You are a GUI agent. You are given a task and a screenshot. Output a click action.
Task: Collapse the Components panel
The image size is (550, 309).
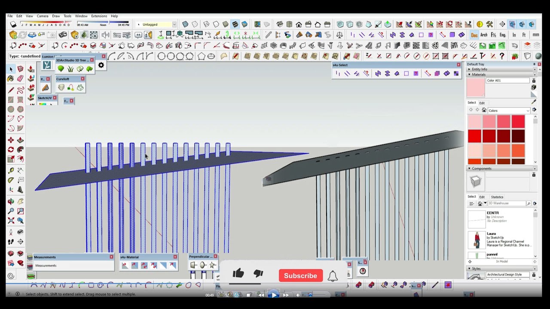point(501,169)
